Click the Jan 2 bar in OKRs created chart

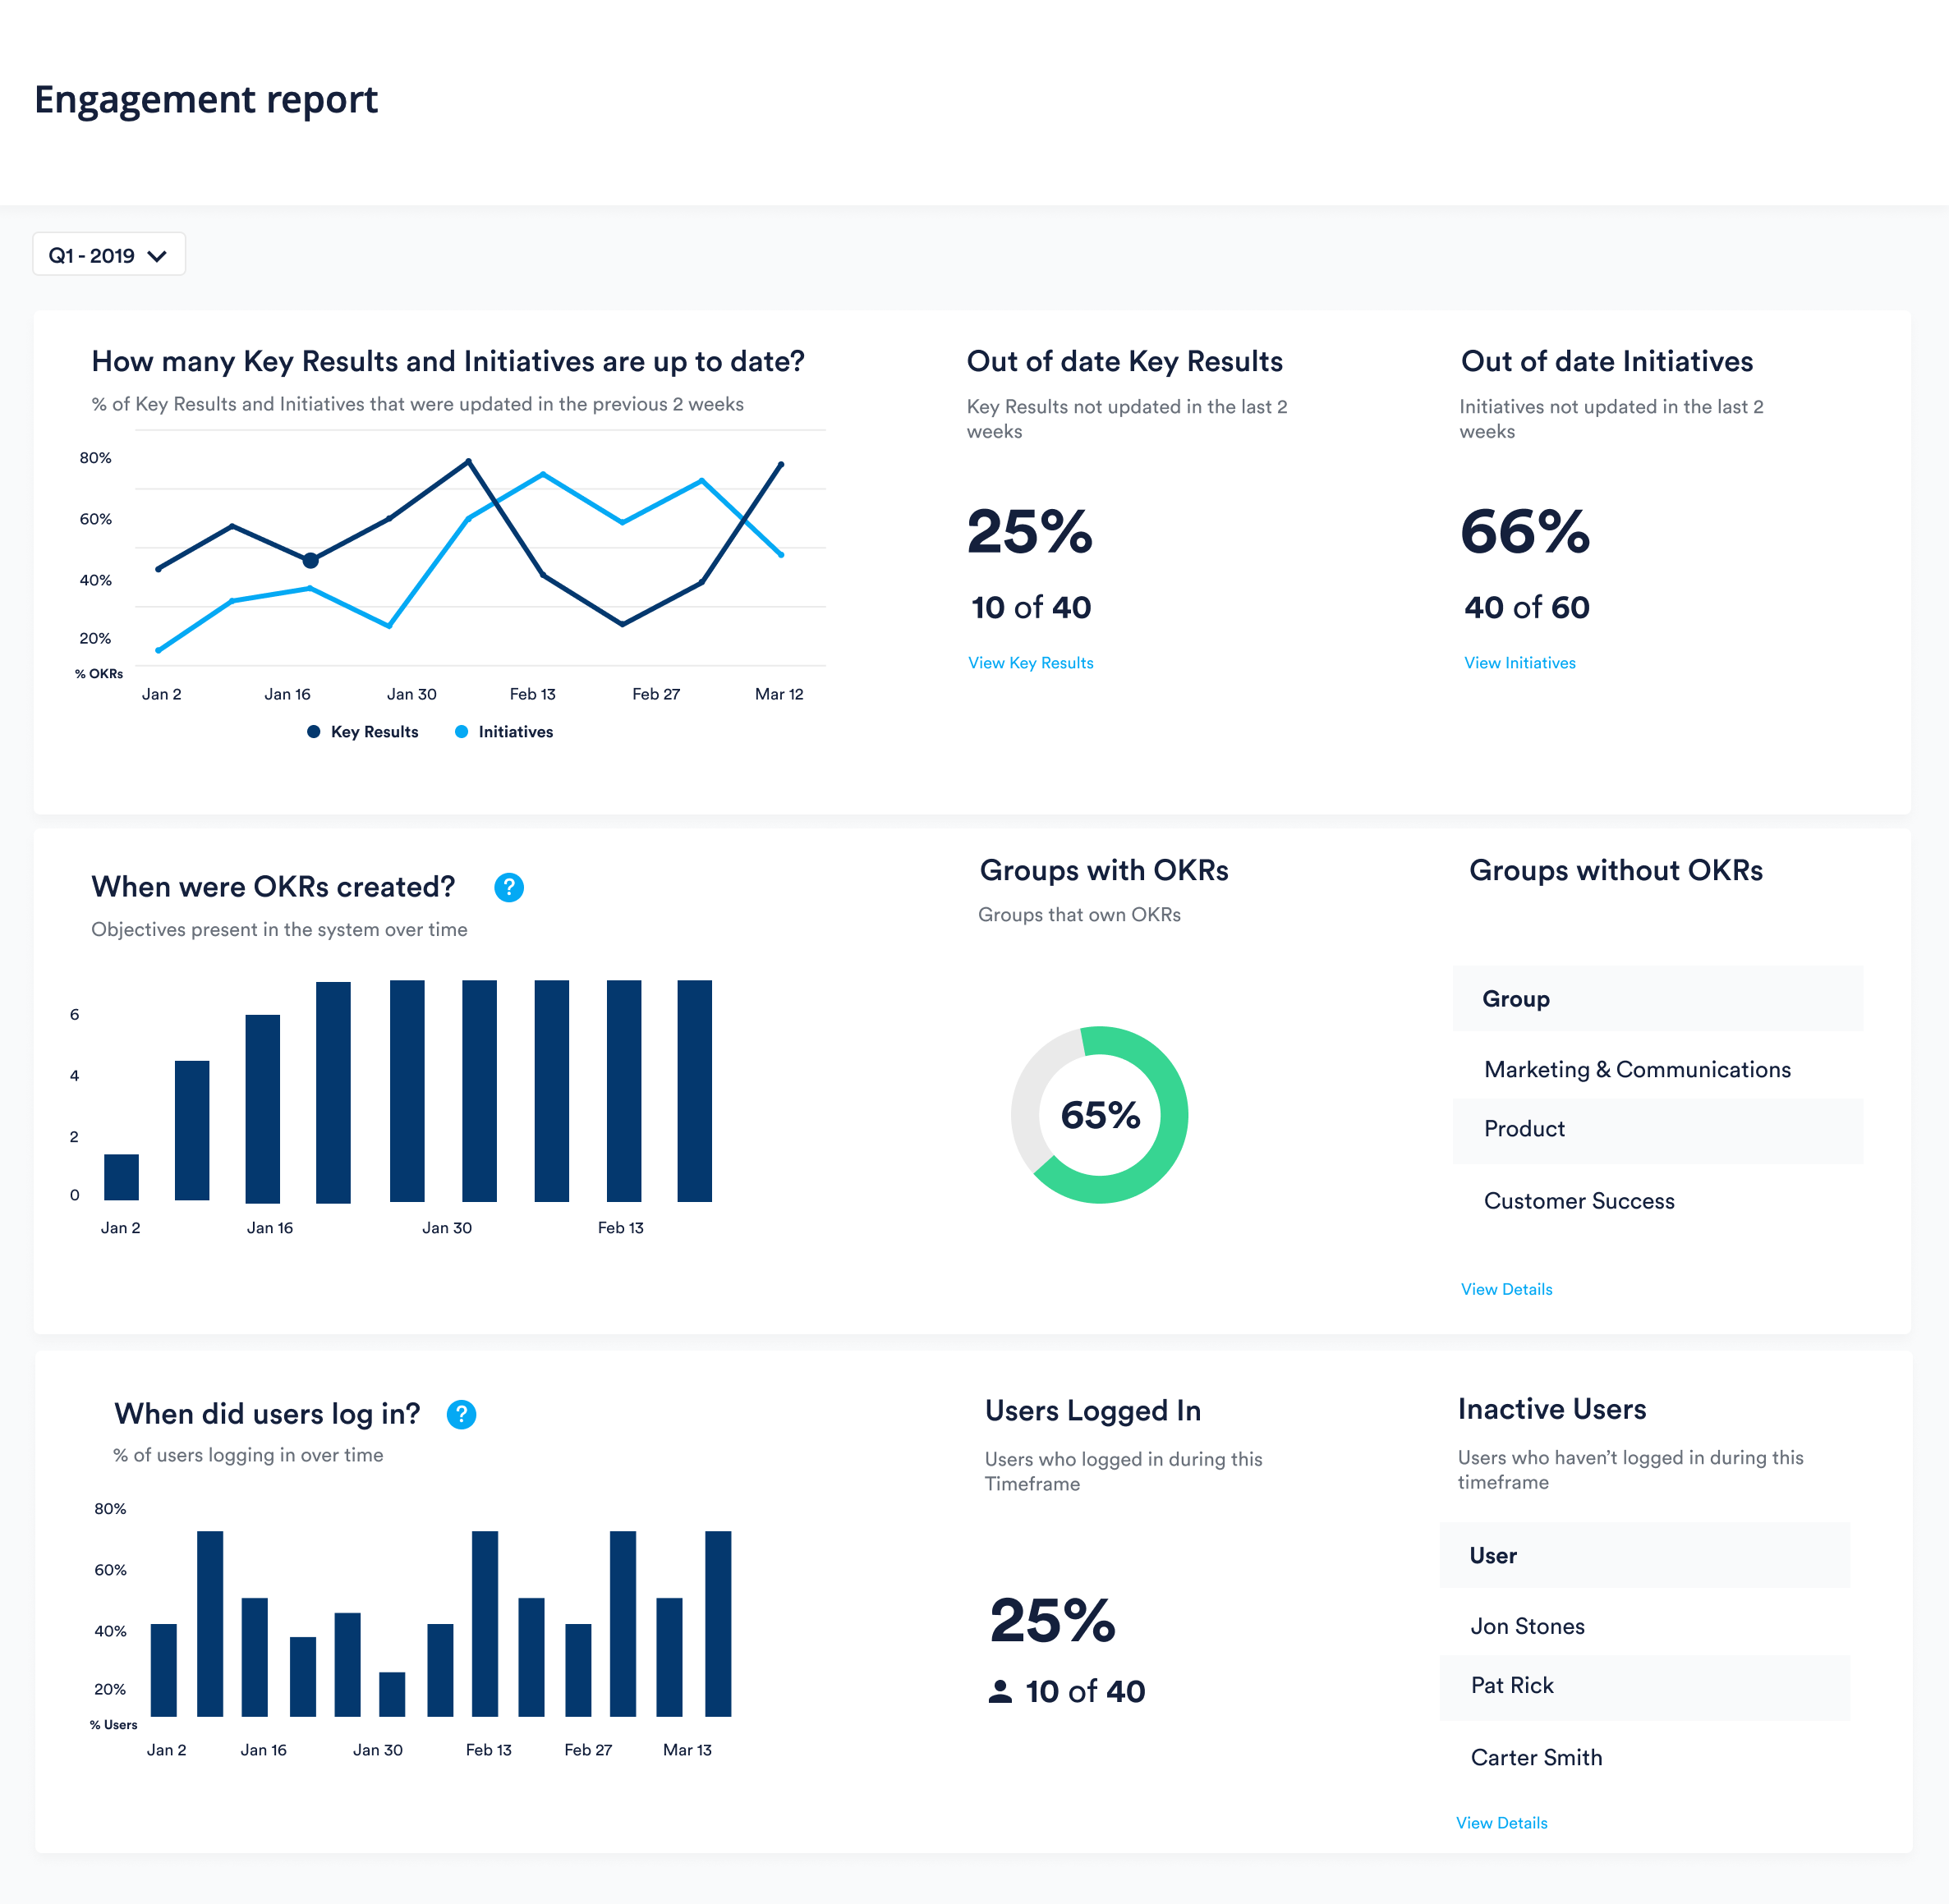point(121,1177)
